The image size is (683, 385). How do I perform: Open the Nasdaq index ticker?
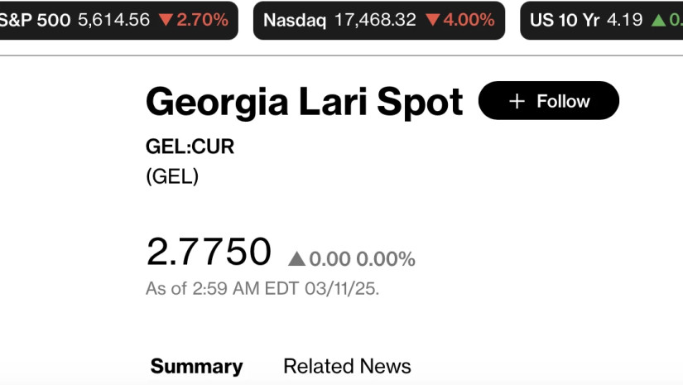[x=295, y=20]
